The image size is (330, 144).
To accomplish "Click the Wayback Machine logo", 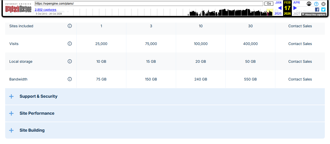I will tap(18, 8).
